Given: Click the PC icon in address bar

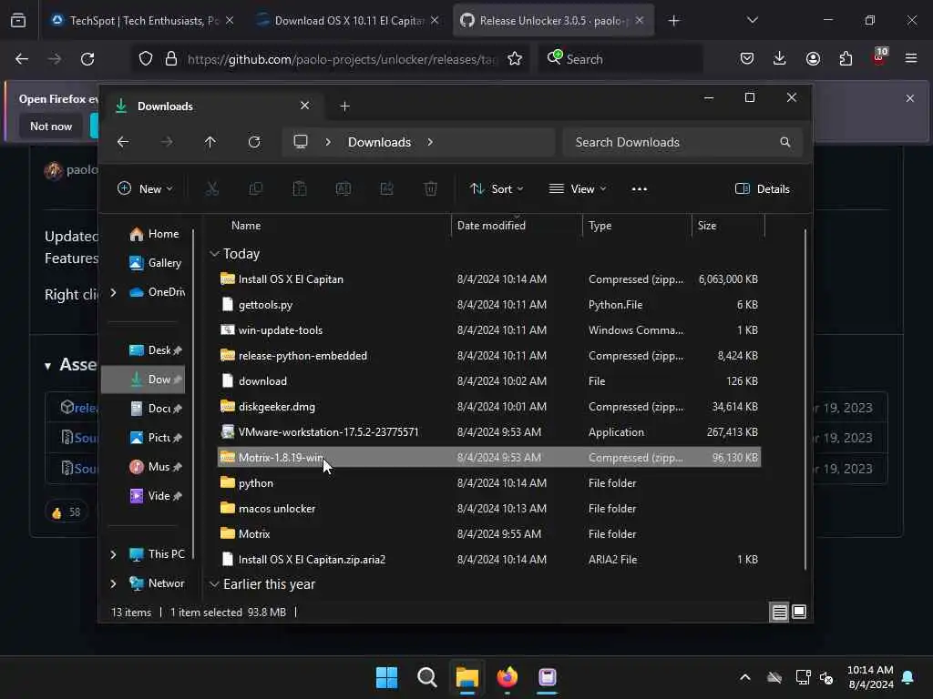Looking at the screenshot, I should 301,141.
